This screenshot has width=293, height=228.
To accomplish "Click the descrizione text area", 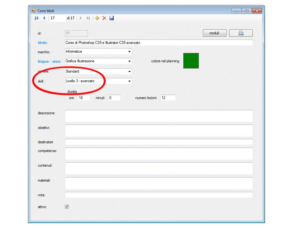I will pyautogui.click(x=159, y=116).
